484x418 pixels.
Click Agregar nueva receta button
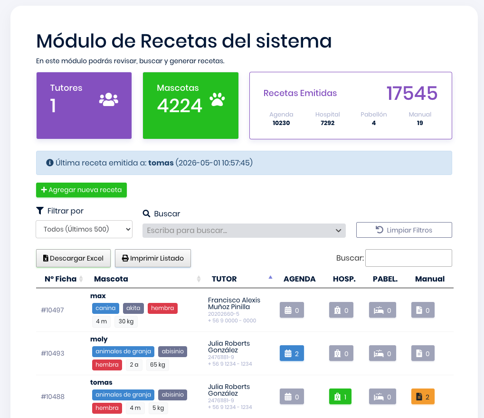82,190
